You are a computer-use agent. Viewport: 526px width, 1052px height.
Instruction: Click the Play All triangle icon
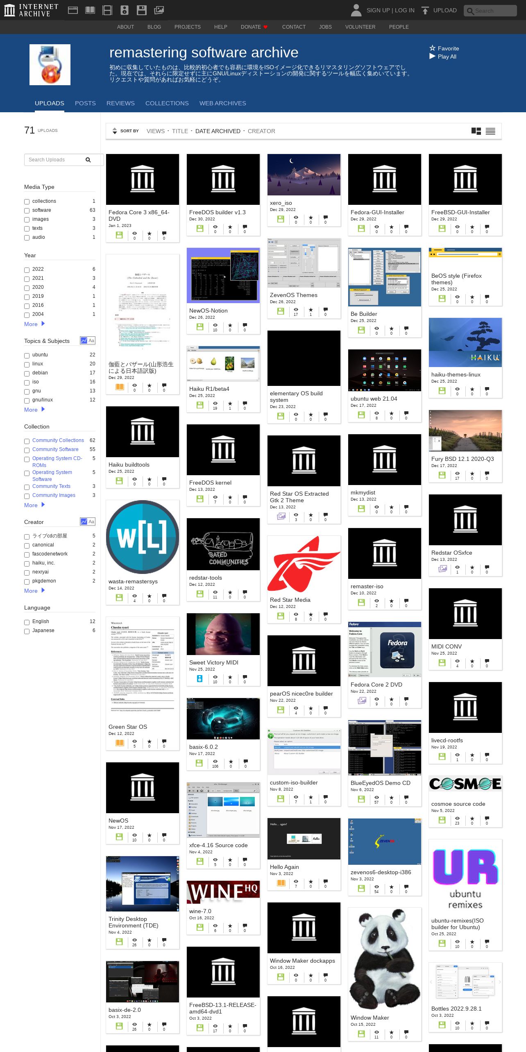click(x=432, y=56)
